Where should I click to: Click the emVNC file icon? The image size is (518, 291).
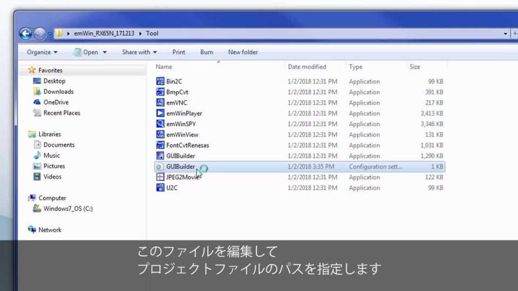coord(160,103)
